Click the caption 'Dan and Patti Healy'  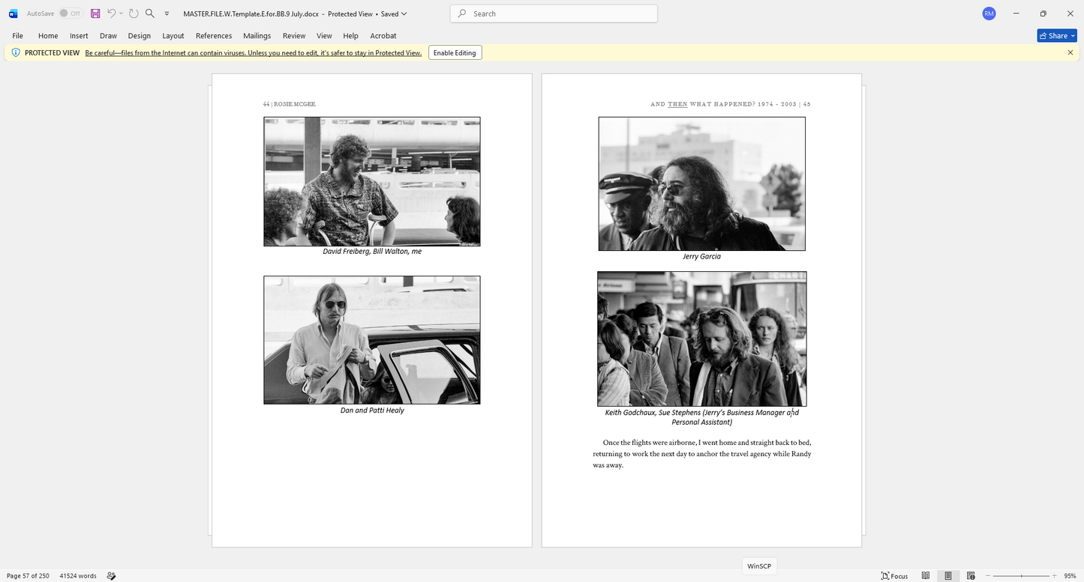click(x=372, y=410)
